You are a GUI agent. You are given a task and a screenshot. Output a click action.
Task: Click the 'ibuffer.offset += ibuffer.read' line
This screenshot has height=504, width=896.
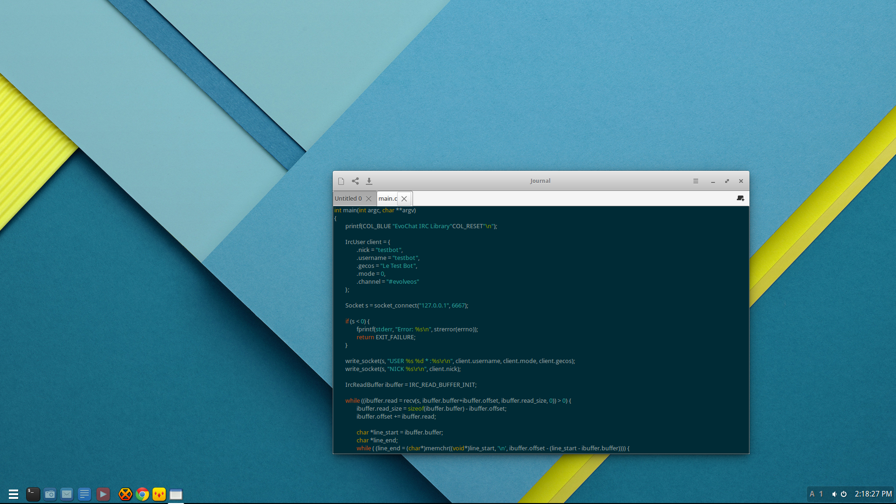coord(396,417)
